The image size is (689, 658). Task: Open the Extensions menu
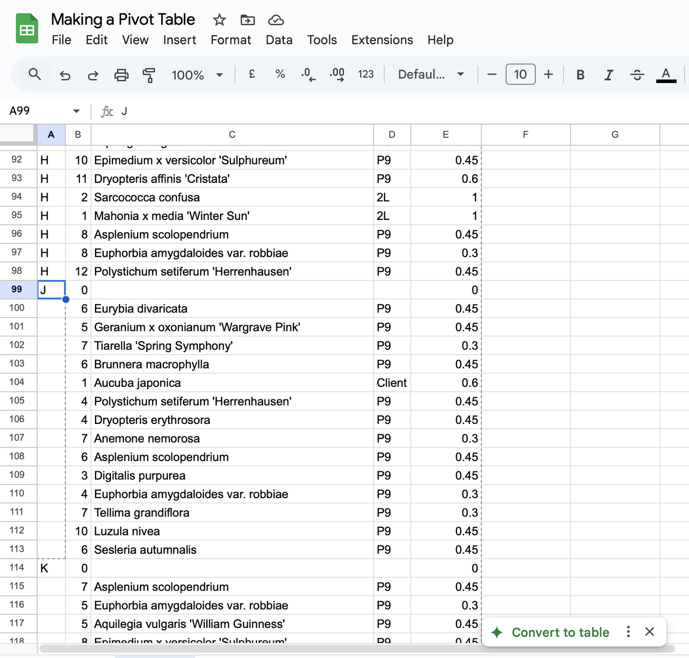[381, 40]
